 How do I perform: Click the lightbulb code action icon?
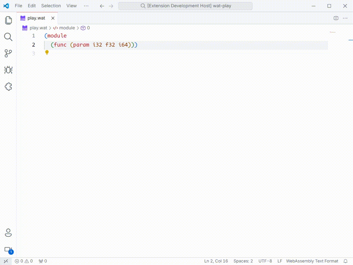click(x=47, y=52)
